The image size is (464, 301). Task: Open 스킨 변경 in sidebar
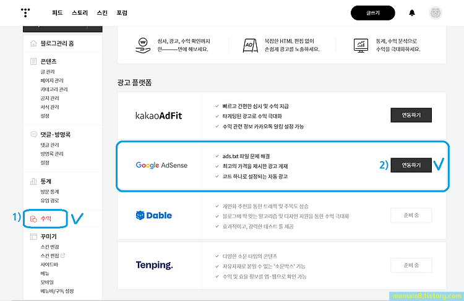click(49, 247)
